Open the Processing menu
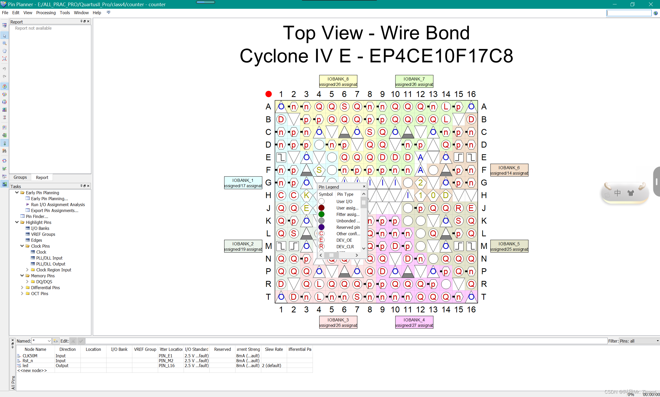Viewport: 660px width, 397px height. click(46, 13)
